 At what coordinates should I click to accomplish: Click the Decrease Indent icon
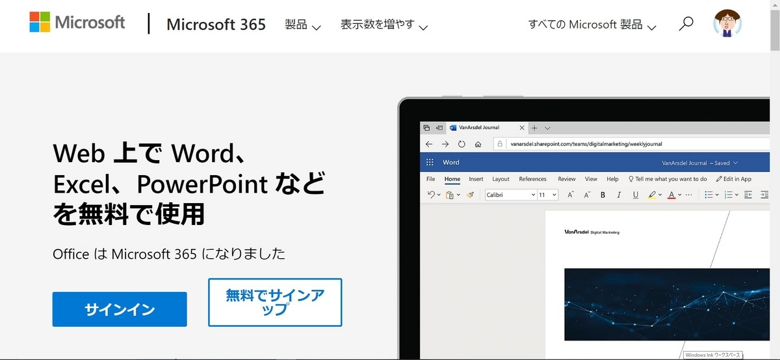(x=748, y=195)
